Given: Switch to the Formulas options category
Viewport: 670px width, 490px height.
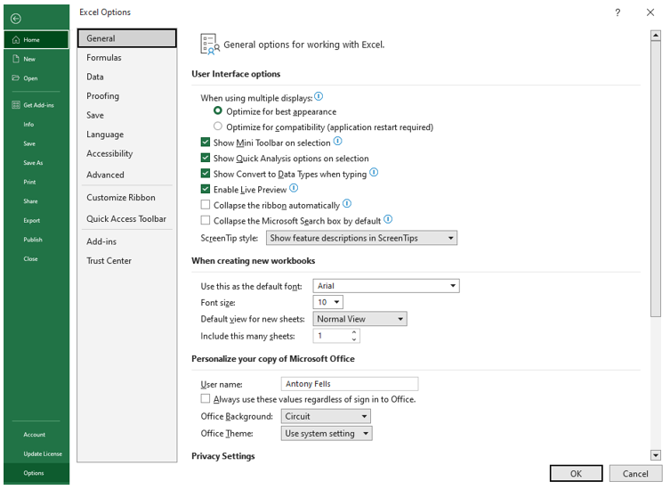Looking at the screenshot, I should tap(104, 58).
